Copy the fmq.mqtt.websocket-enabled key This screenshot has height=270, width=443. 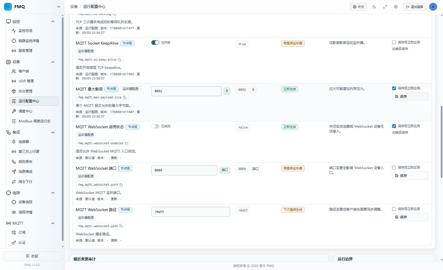point(126,143)
